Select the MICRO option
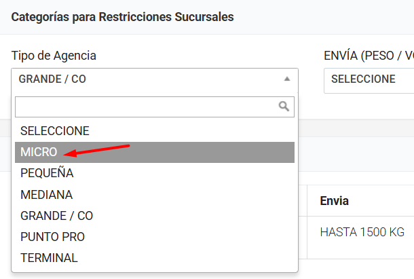414x279 pixels. 155,152
